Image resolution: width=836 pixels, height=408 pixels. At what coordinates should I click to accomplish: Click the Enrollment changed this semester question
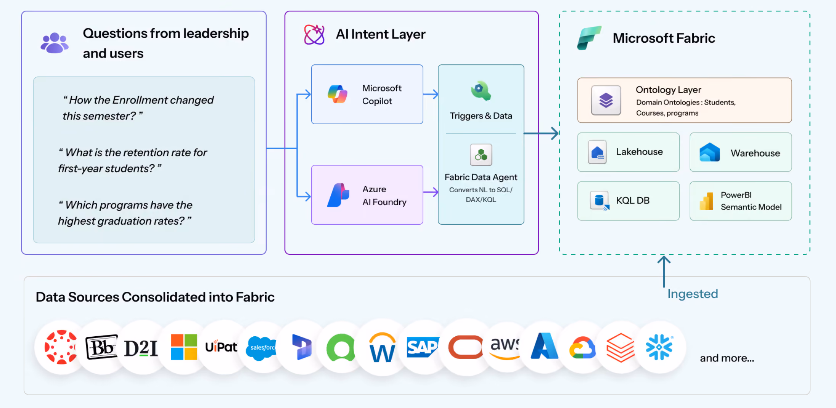click(x=138, y=108)
